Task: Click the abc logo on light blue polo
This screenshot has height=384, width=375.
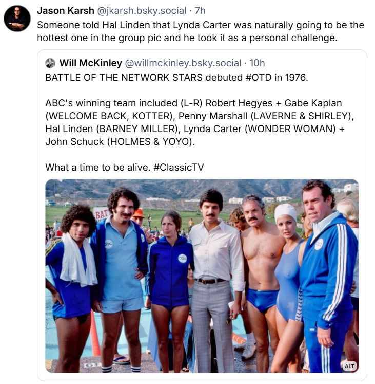Action: 108,244
